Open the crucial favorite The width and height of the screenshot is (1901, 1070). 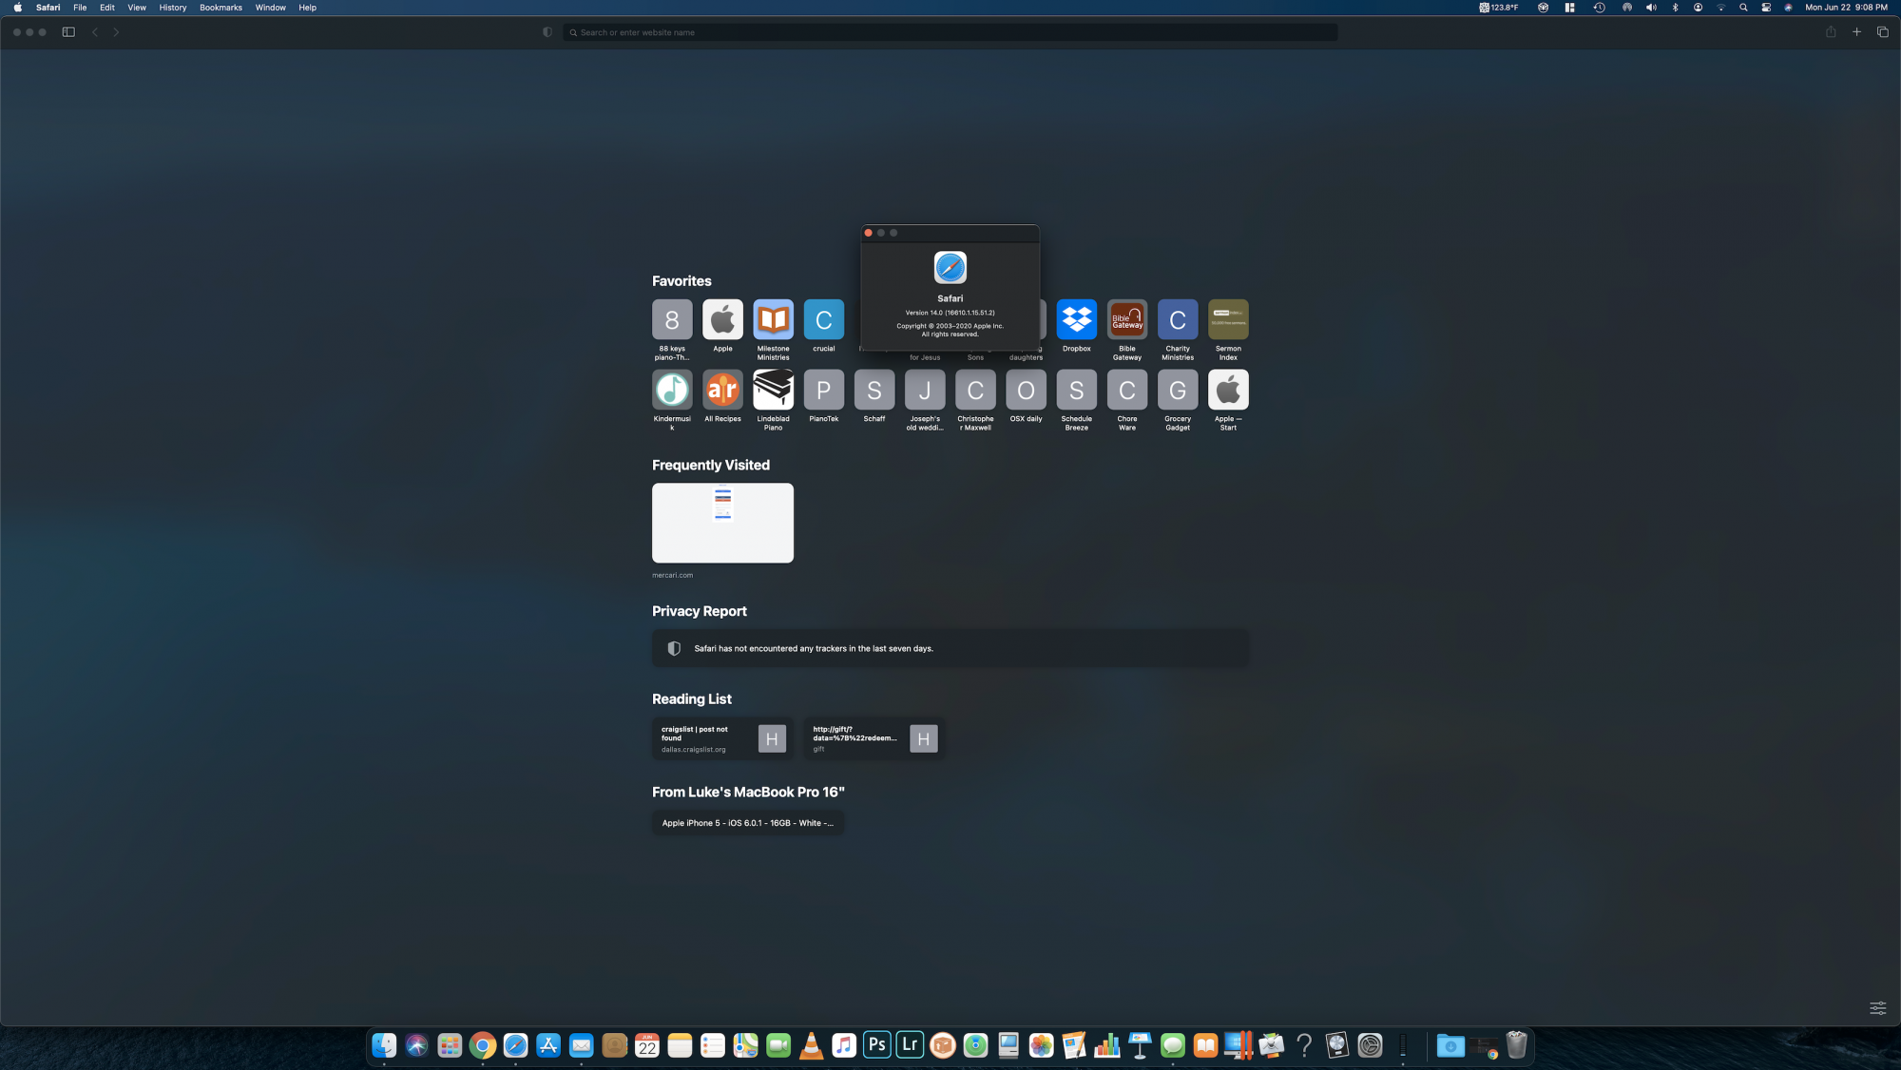(x=824, y=320)
